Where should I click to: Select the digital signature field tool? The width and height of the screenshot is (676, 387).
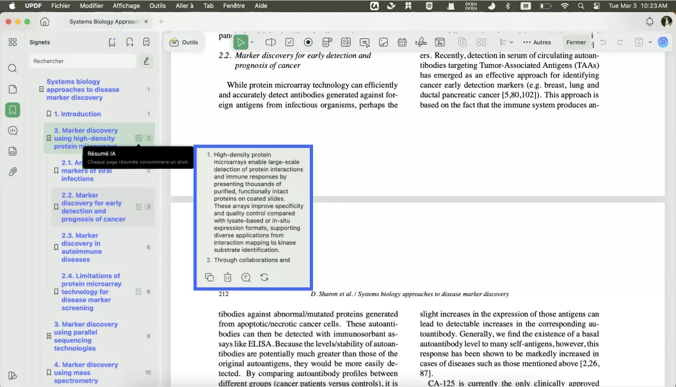(x=440, y=42)
